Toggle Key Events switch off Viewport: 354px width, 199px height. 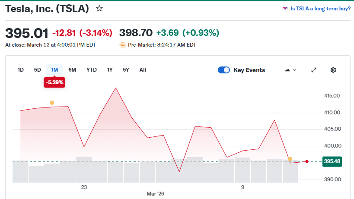coord(224,70)
